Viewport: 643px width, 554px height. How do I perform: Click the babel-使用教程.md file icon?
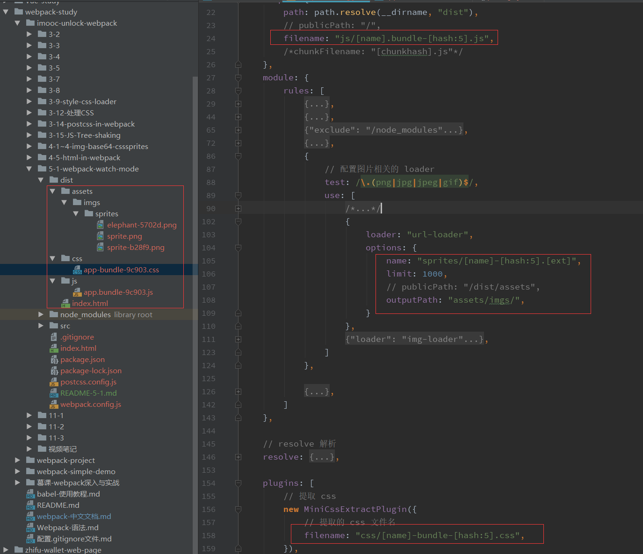coord(30,494)
